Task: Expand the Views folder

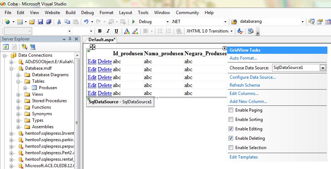Action: (18, 95)
